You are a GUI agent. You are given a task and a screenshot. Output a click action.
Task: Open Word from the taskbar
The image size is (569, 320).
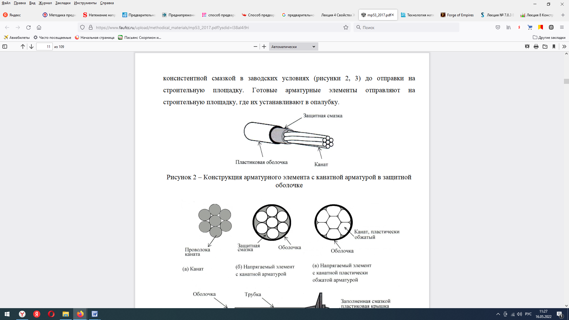pos(95,314)
